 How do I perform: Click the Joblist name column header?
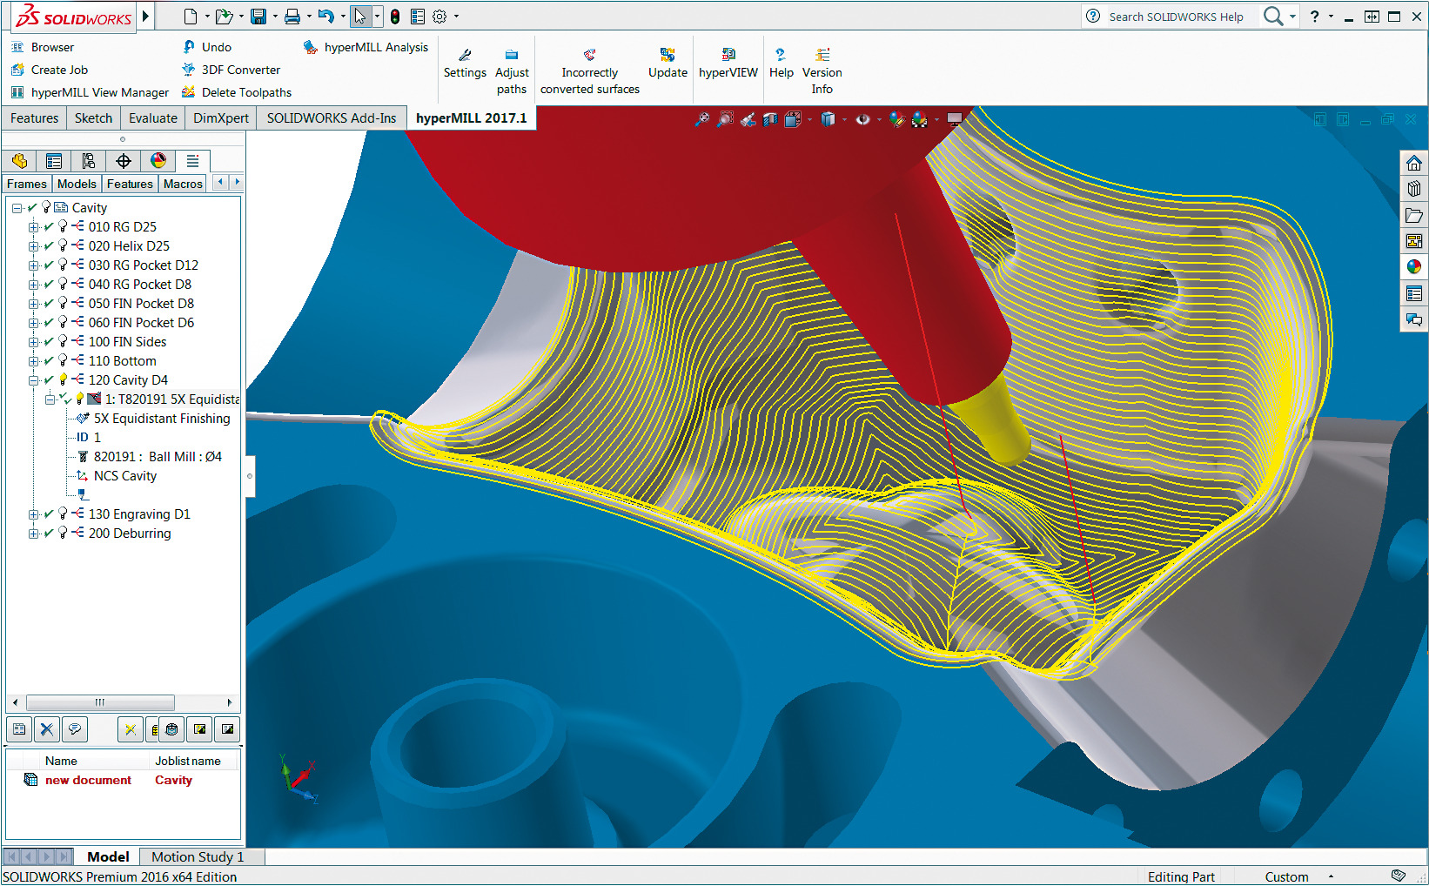[x=188, y=761]
